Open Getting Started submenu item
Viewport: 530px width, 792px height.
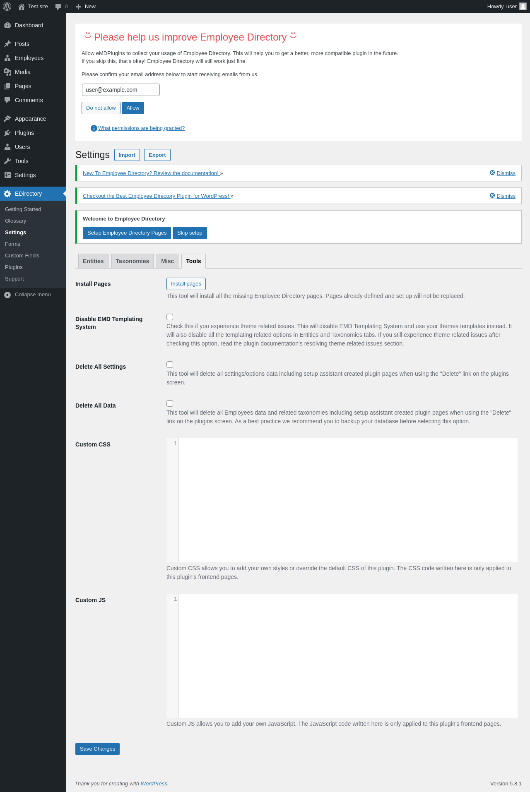pos(23,209)
